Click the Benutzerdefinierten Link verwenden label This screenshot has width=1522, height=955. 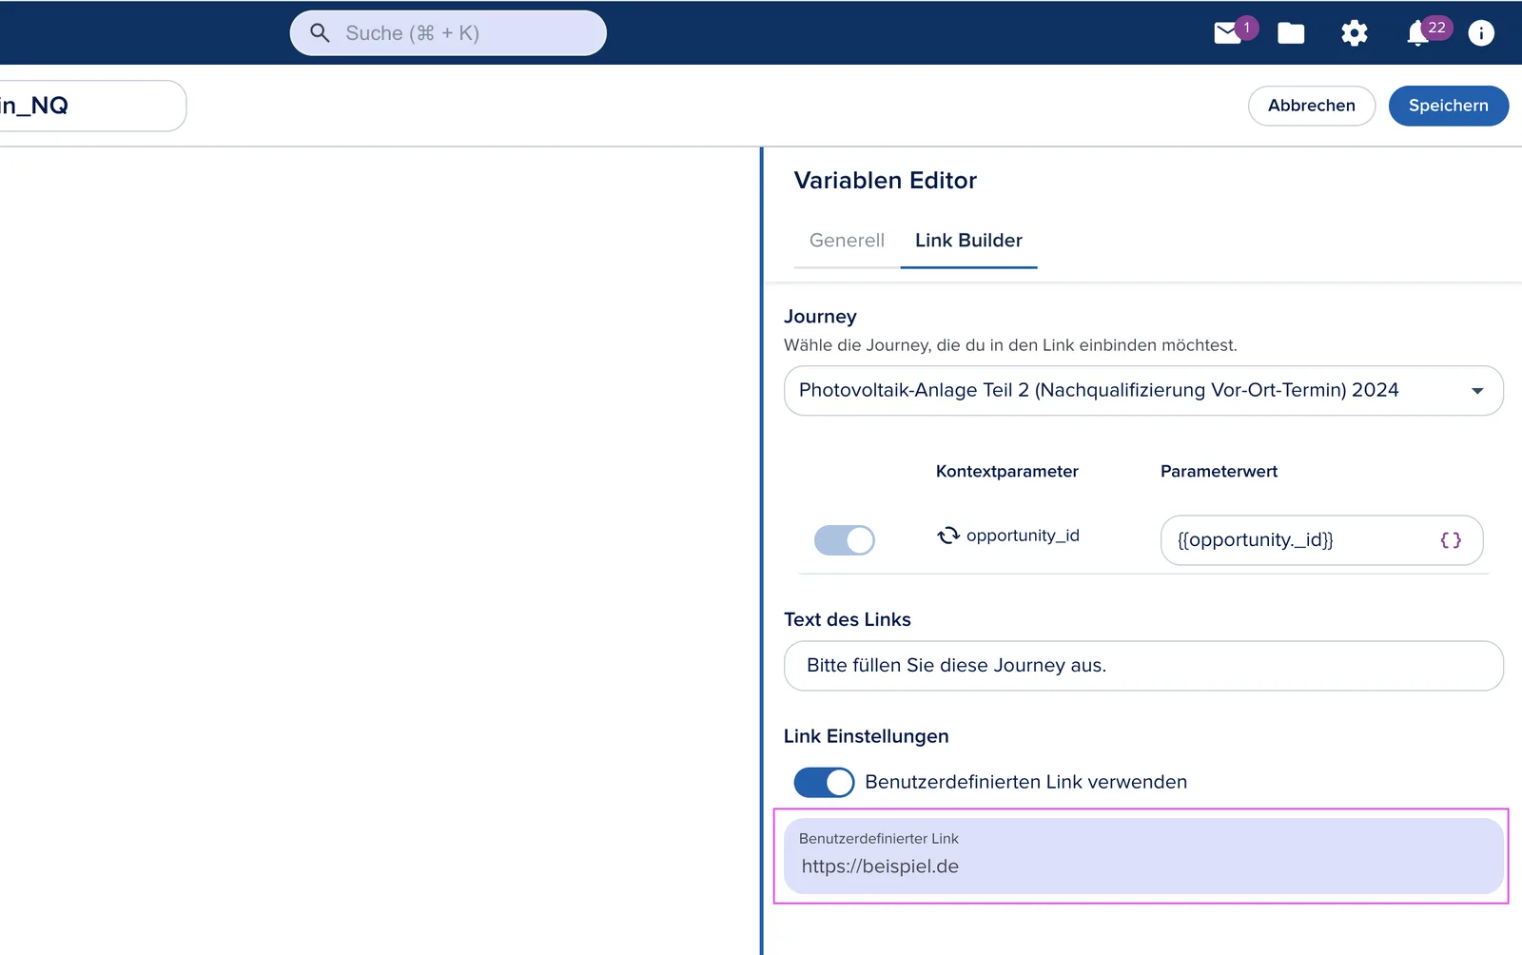(1026, 782)
